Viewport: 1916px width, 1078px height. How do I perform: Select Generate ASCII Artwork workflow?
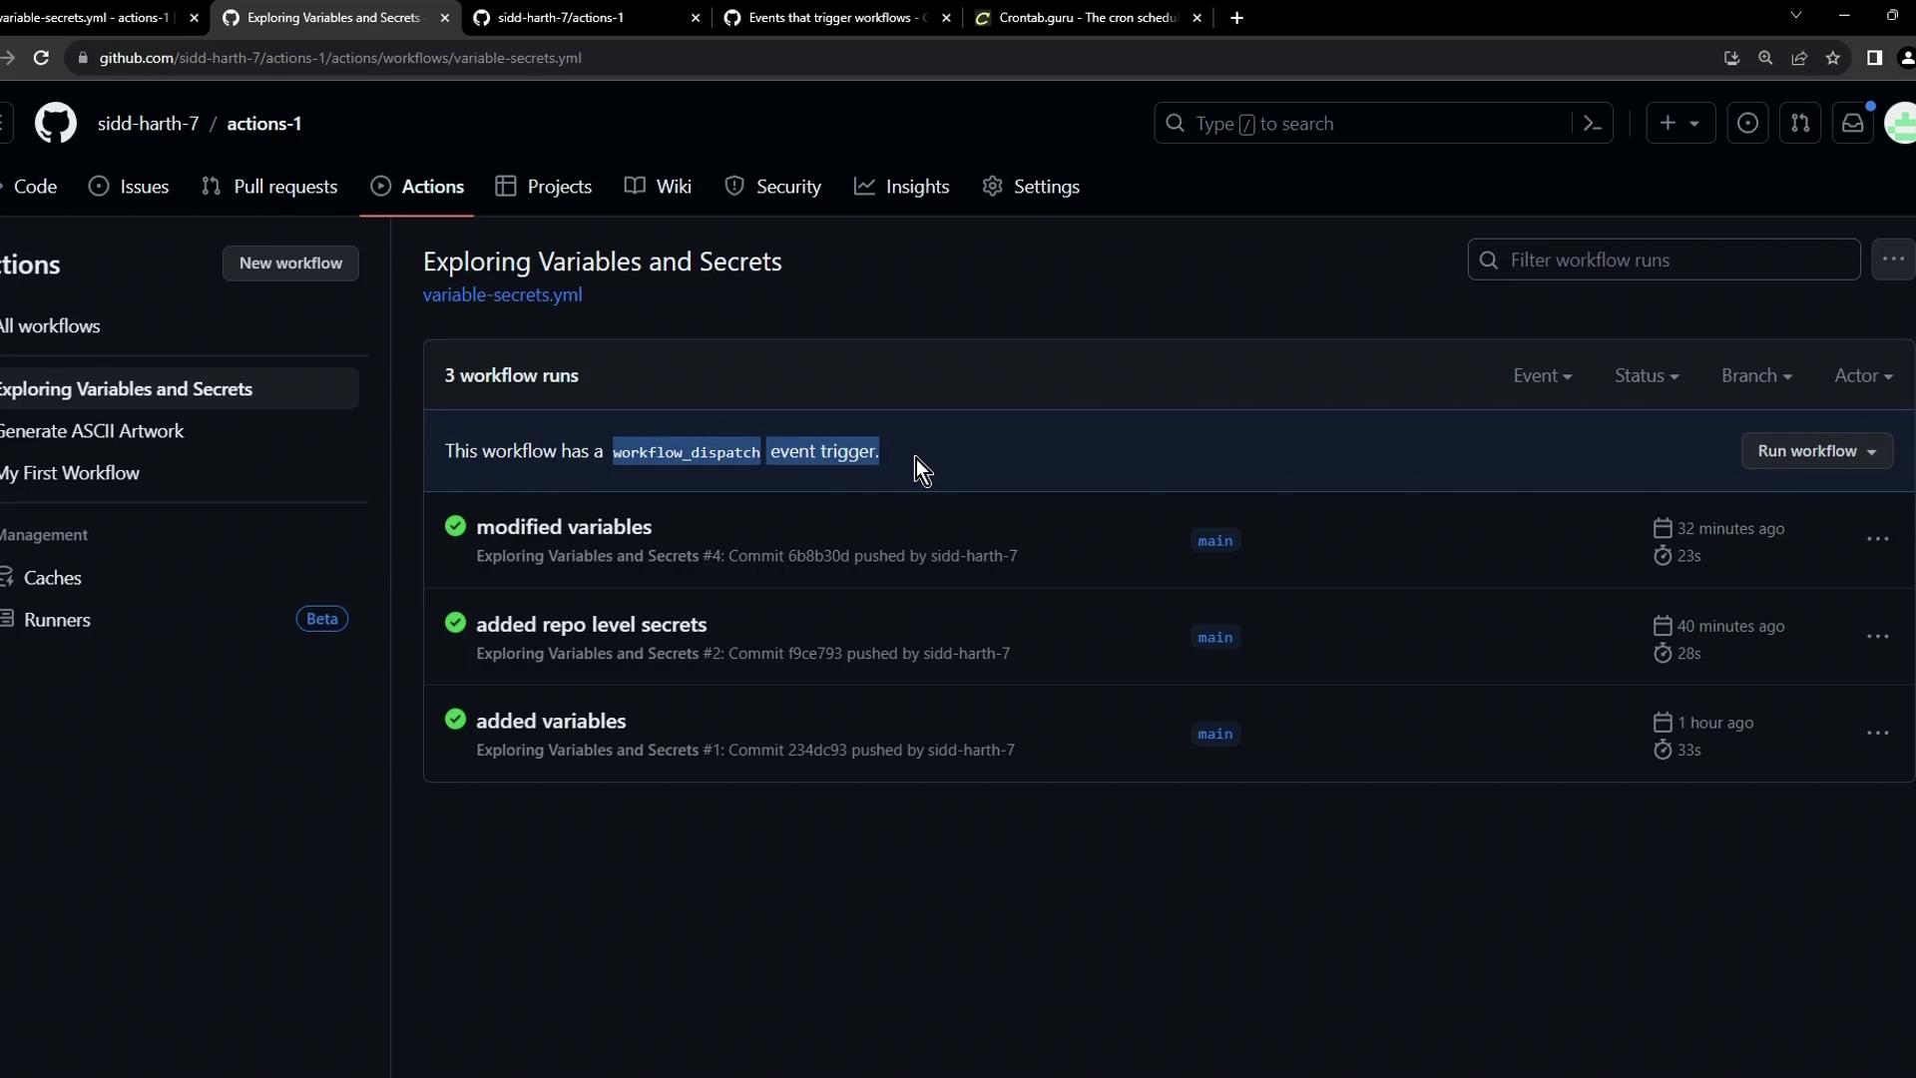92,431
